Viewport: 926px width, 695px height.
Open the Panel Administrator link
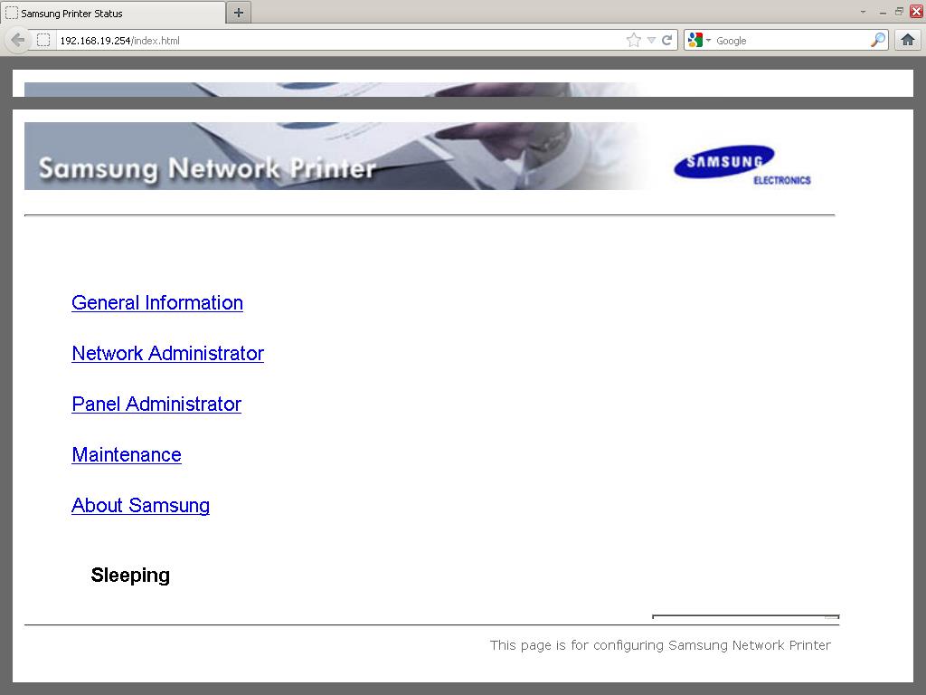[x=156, y=405]
